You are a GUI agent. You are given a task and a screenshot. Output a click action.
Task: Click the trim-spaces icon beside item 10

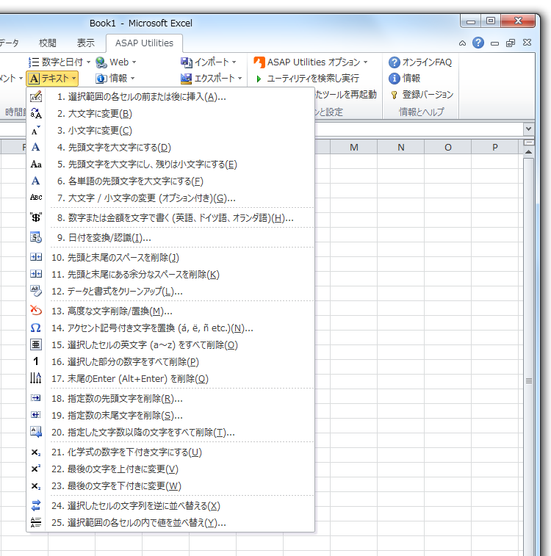point(36,257)
